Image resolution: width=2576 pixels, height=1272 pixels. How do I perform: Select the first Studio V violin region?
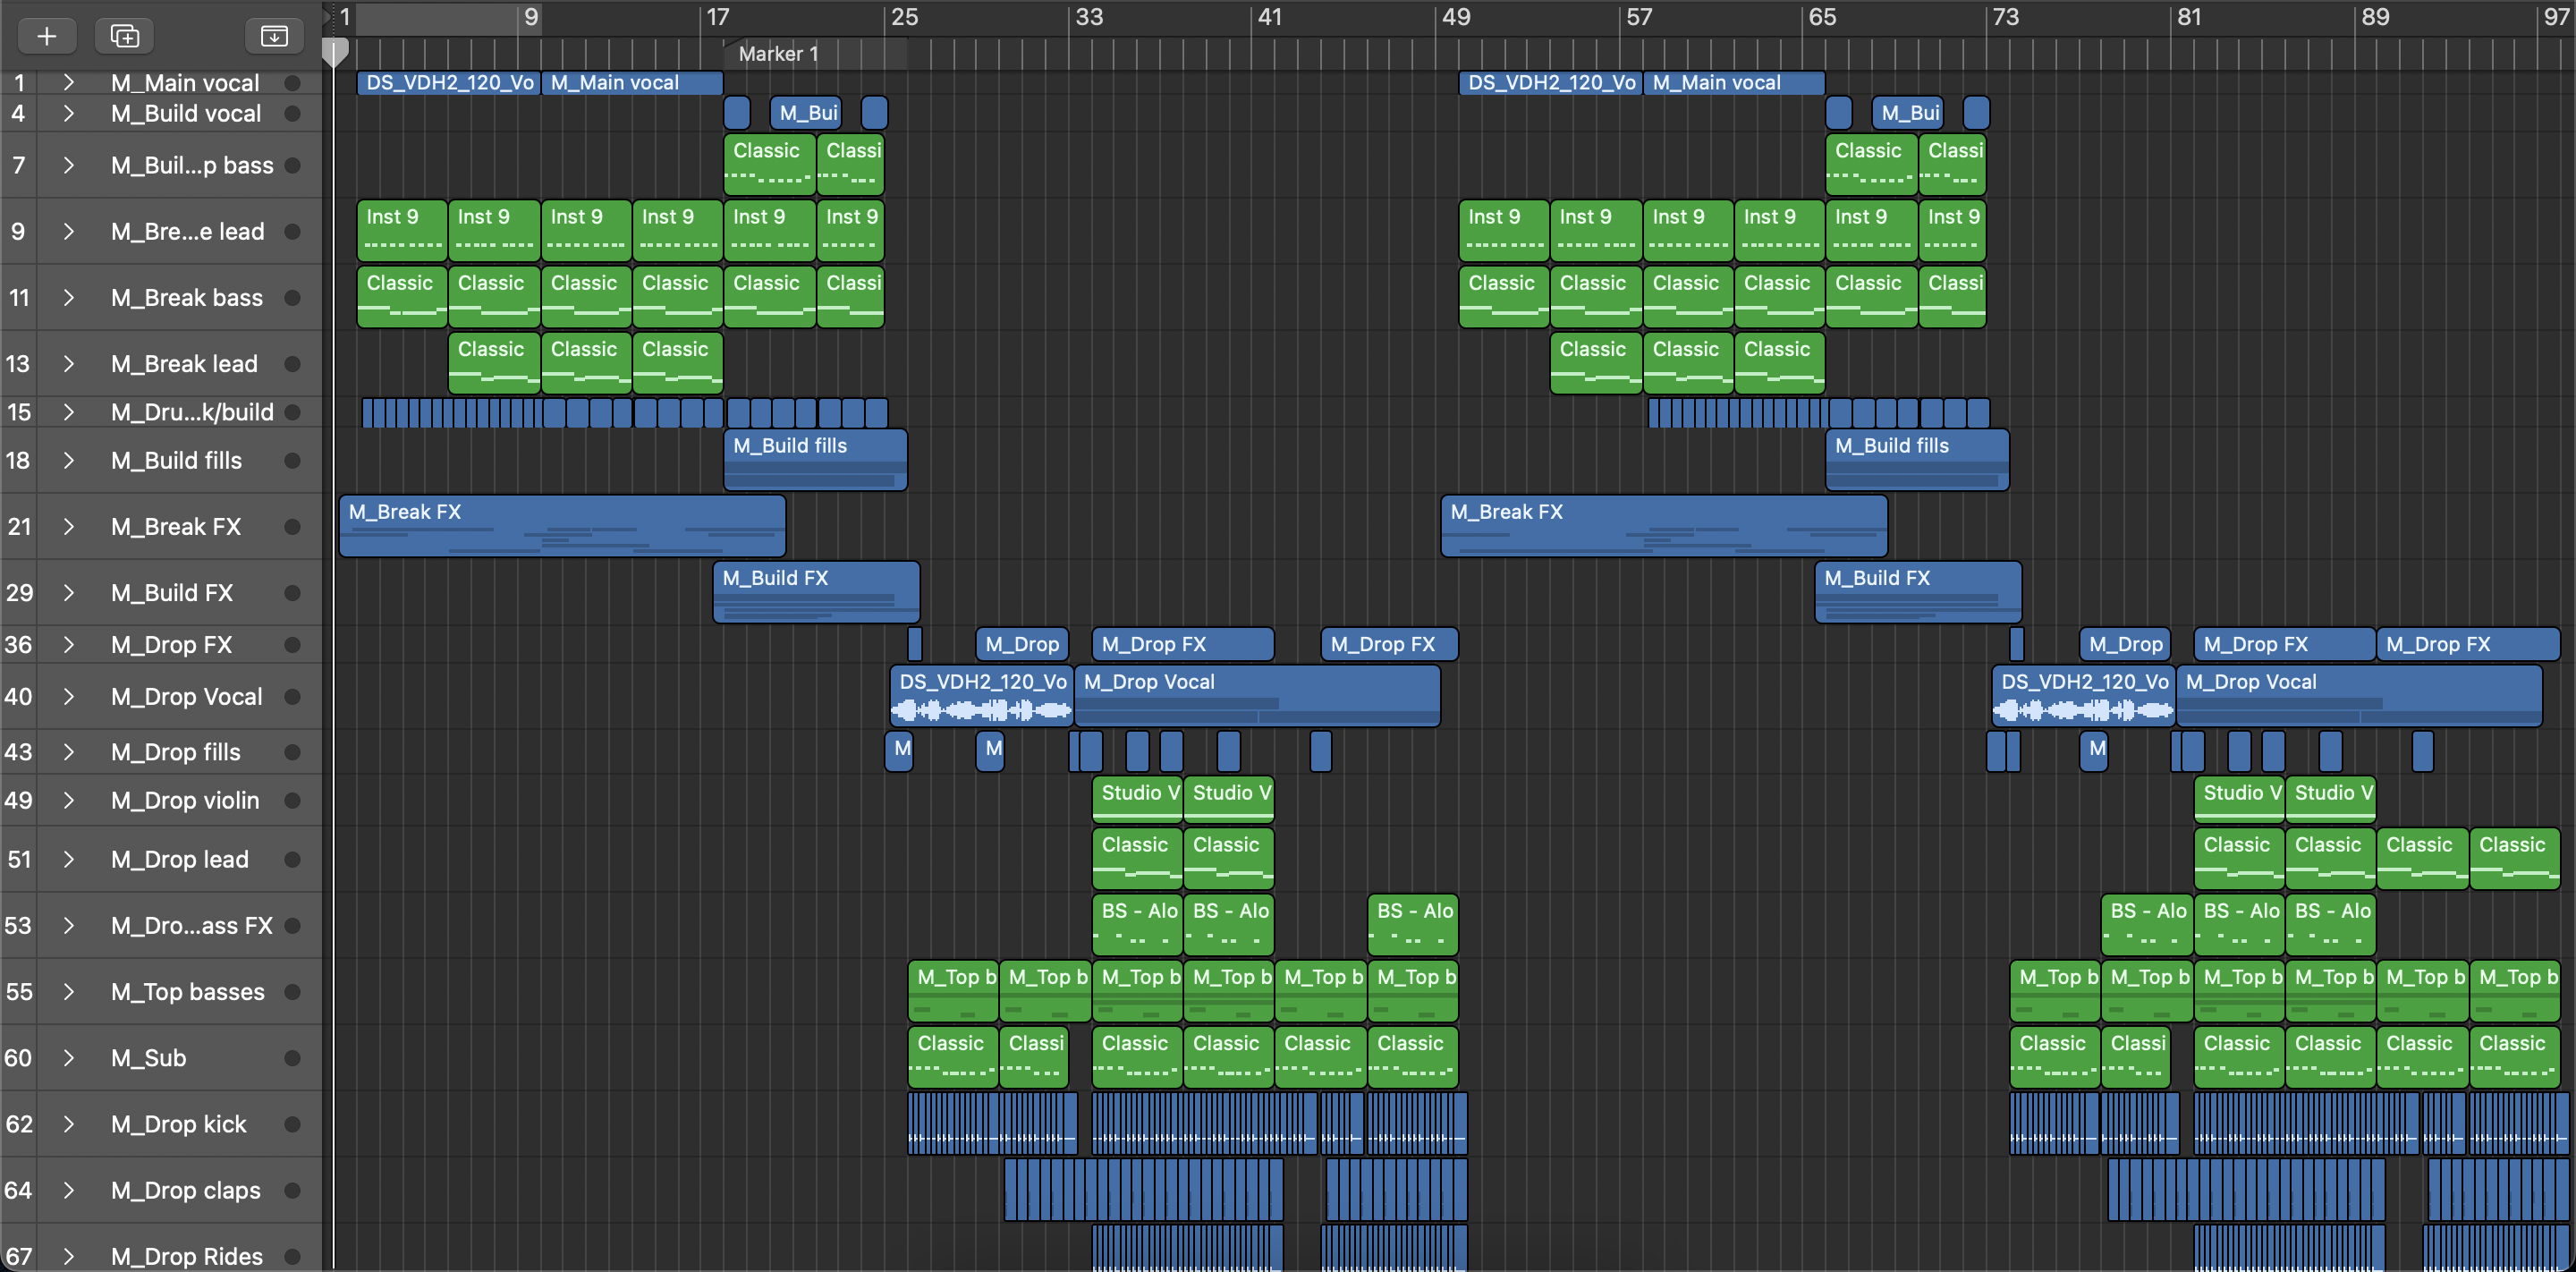(x=1137, y=798)
